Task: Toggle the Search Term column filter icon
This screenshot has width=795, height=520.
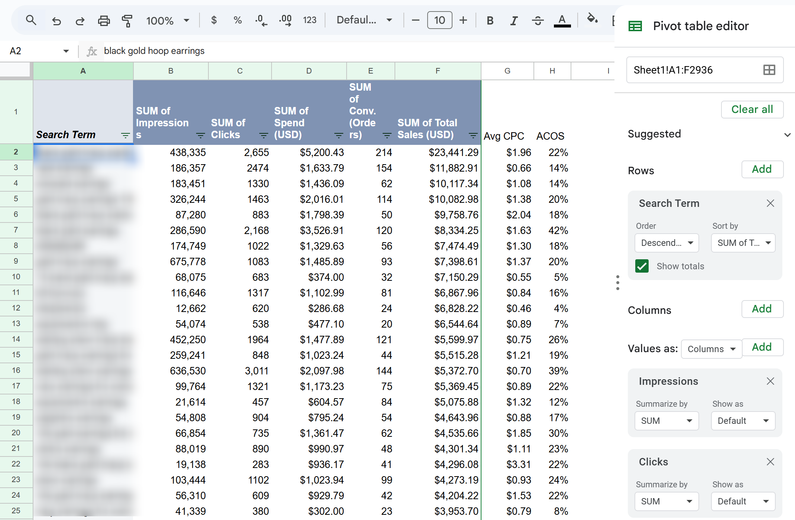Action: coord(126,136)
